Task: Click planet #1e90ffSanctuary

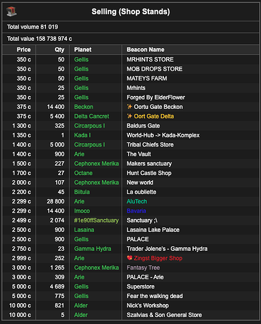Action: pyautogui.click(x=96, y=220)
